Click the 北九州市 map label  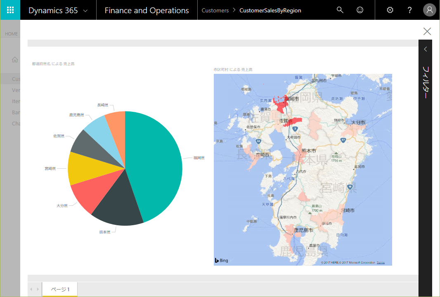[x=319, y=80]
